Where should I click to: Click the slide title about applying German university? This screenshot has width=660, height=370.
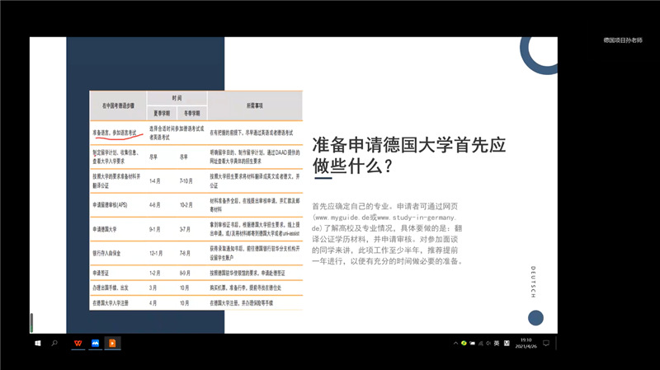[408, 155]
